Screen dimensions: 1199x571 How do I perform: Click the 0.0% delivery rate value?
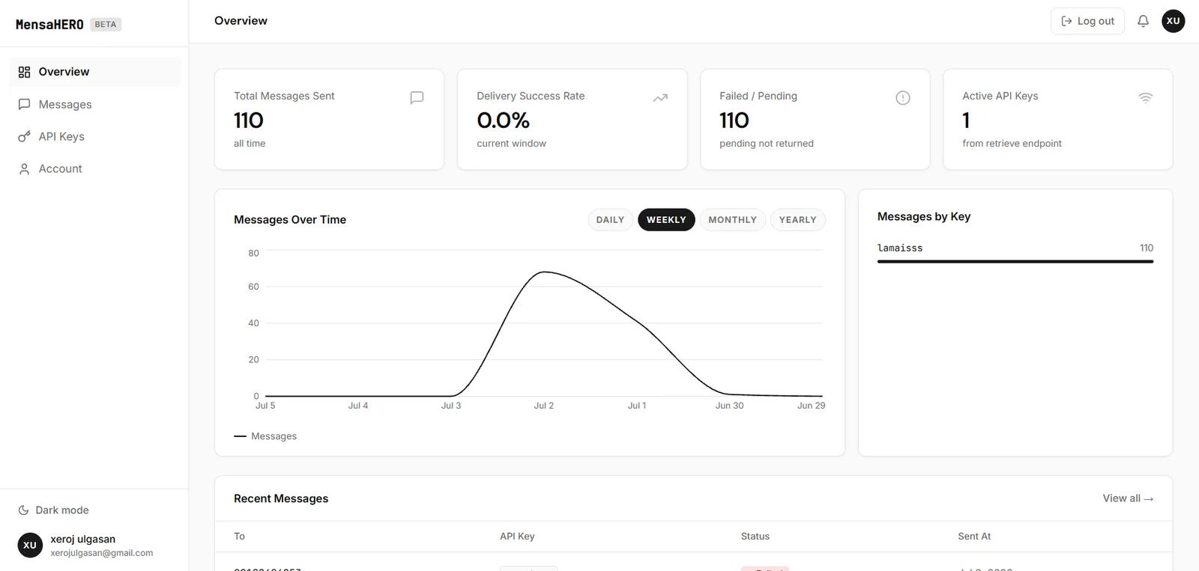[503, 120]
